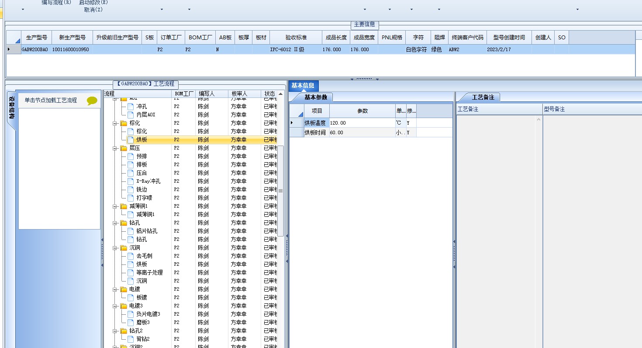The image size is (642, 348).
Task: Select the 减薄铜1 step inside its folder
Action: coord(145,214)
